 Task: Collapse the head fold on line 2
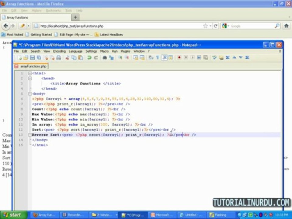pos(30,78)
